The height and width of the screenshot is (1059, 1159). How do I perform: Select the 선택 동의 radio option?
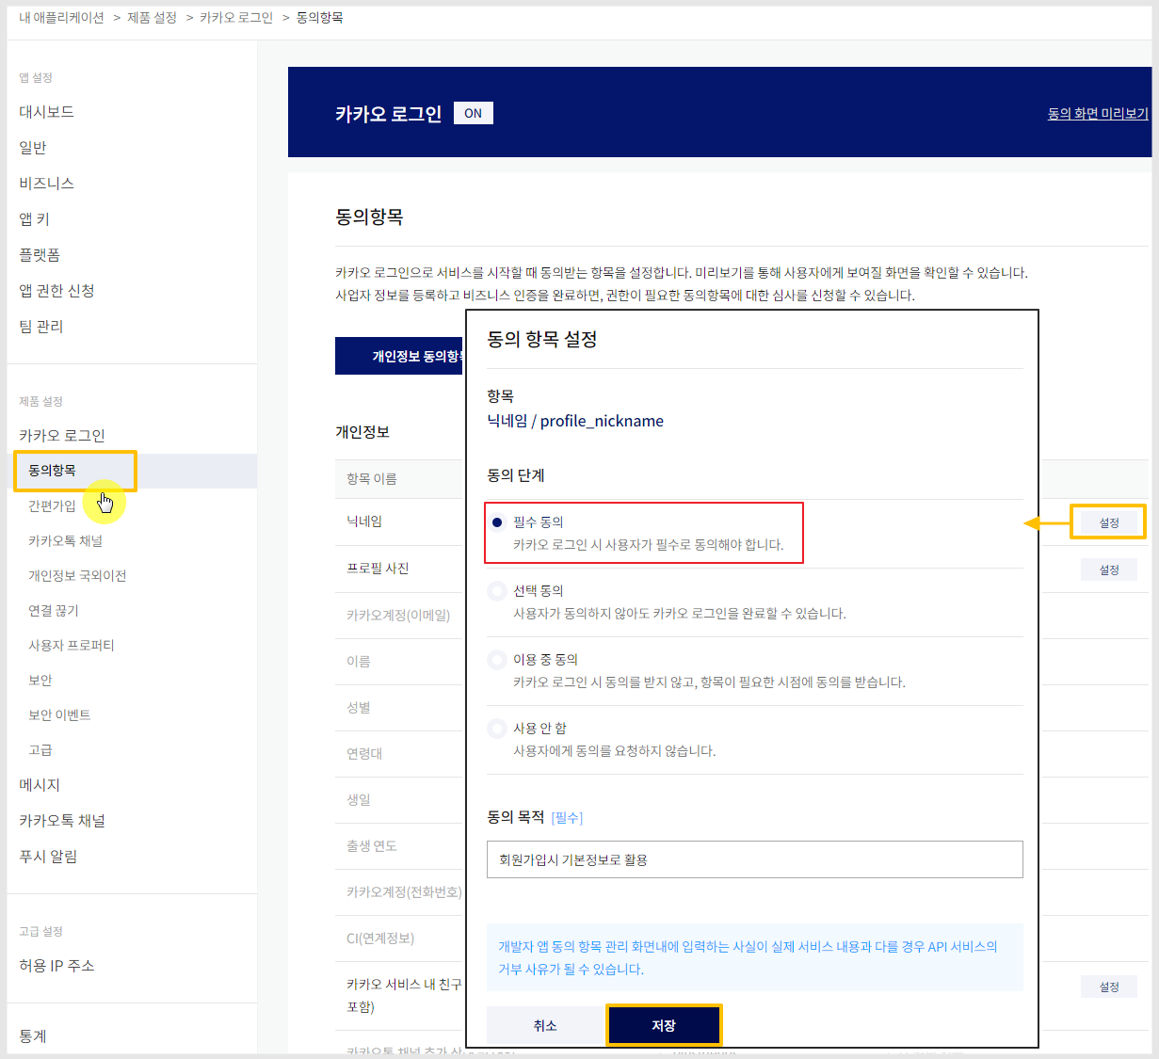497,591
